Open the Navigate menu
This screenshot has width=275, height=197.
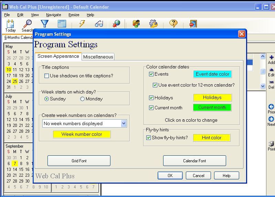tap(53, 15)
